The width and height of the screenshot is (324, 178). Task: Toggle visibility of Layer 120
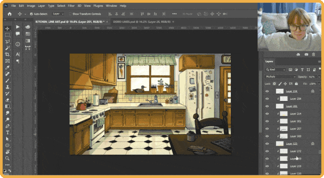267,144
